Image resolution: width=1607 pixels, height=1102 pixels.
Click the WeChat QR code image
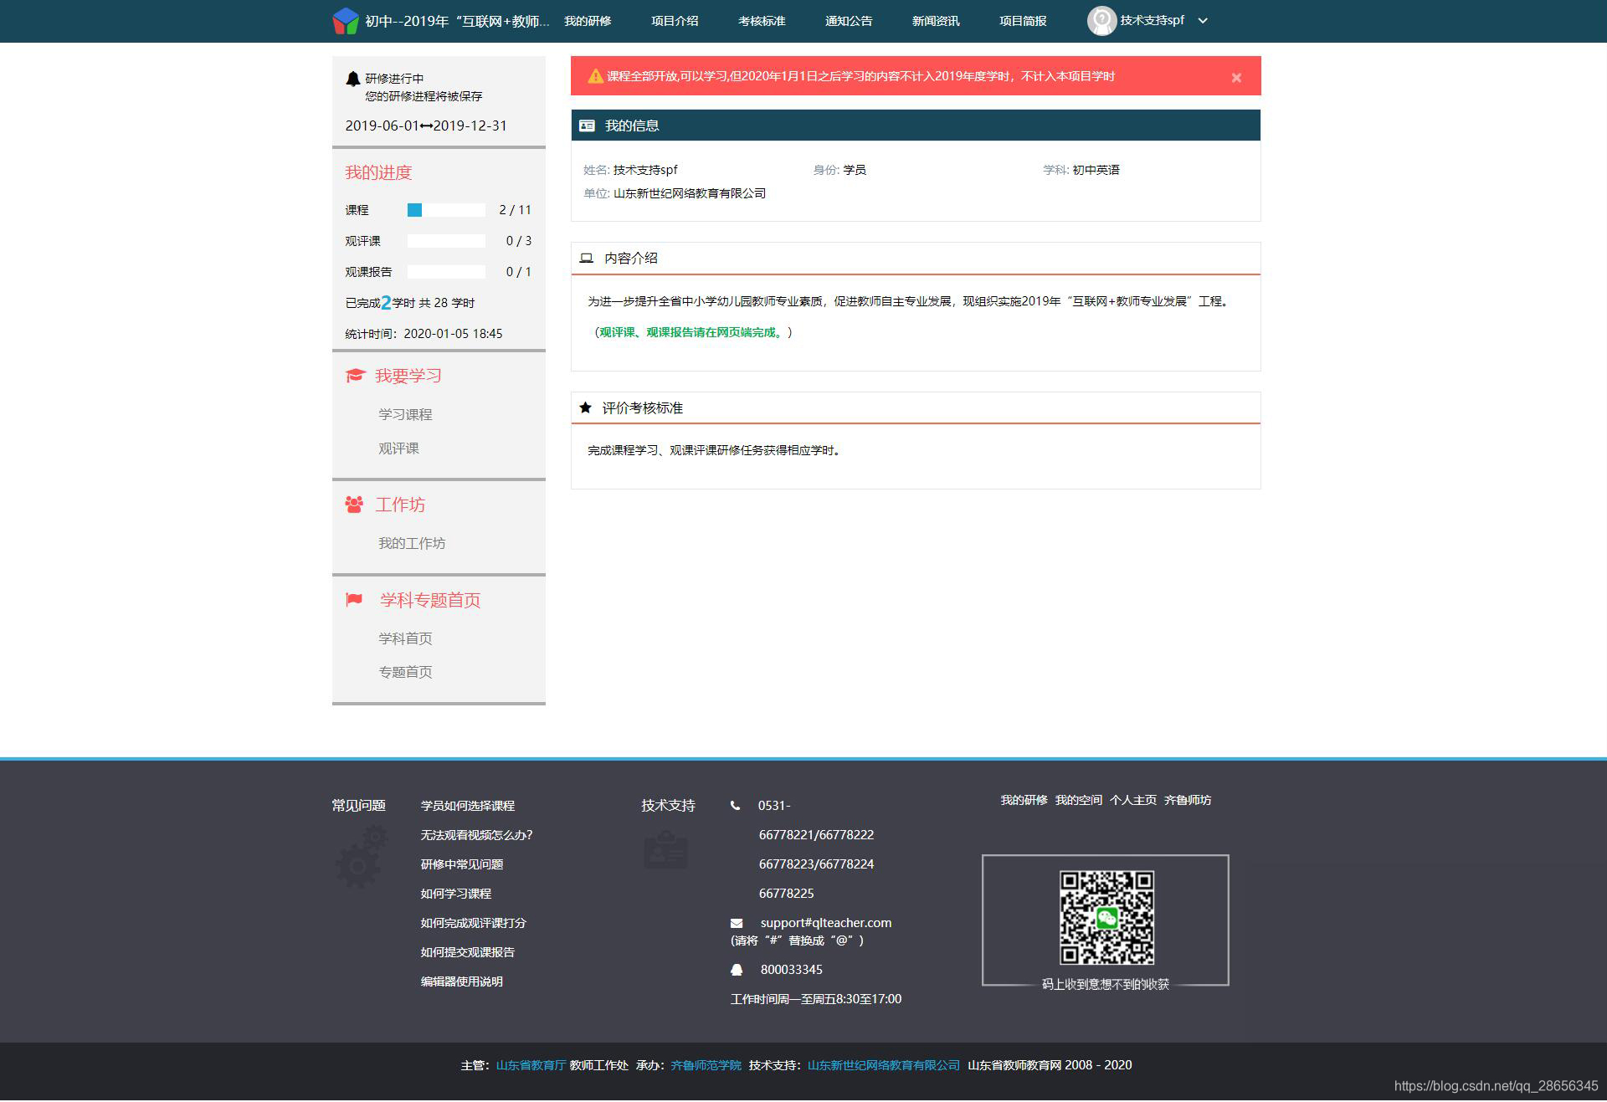1106,917
